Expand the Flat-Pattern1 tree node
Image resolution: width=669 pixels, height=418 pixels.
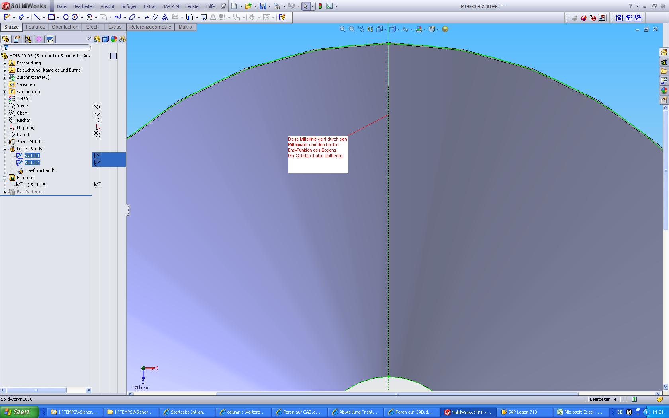(5, 192)
